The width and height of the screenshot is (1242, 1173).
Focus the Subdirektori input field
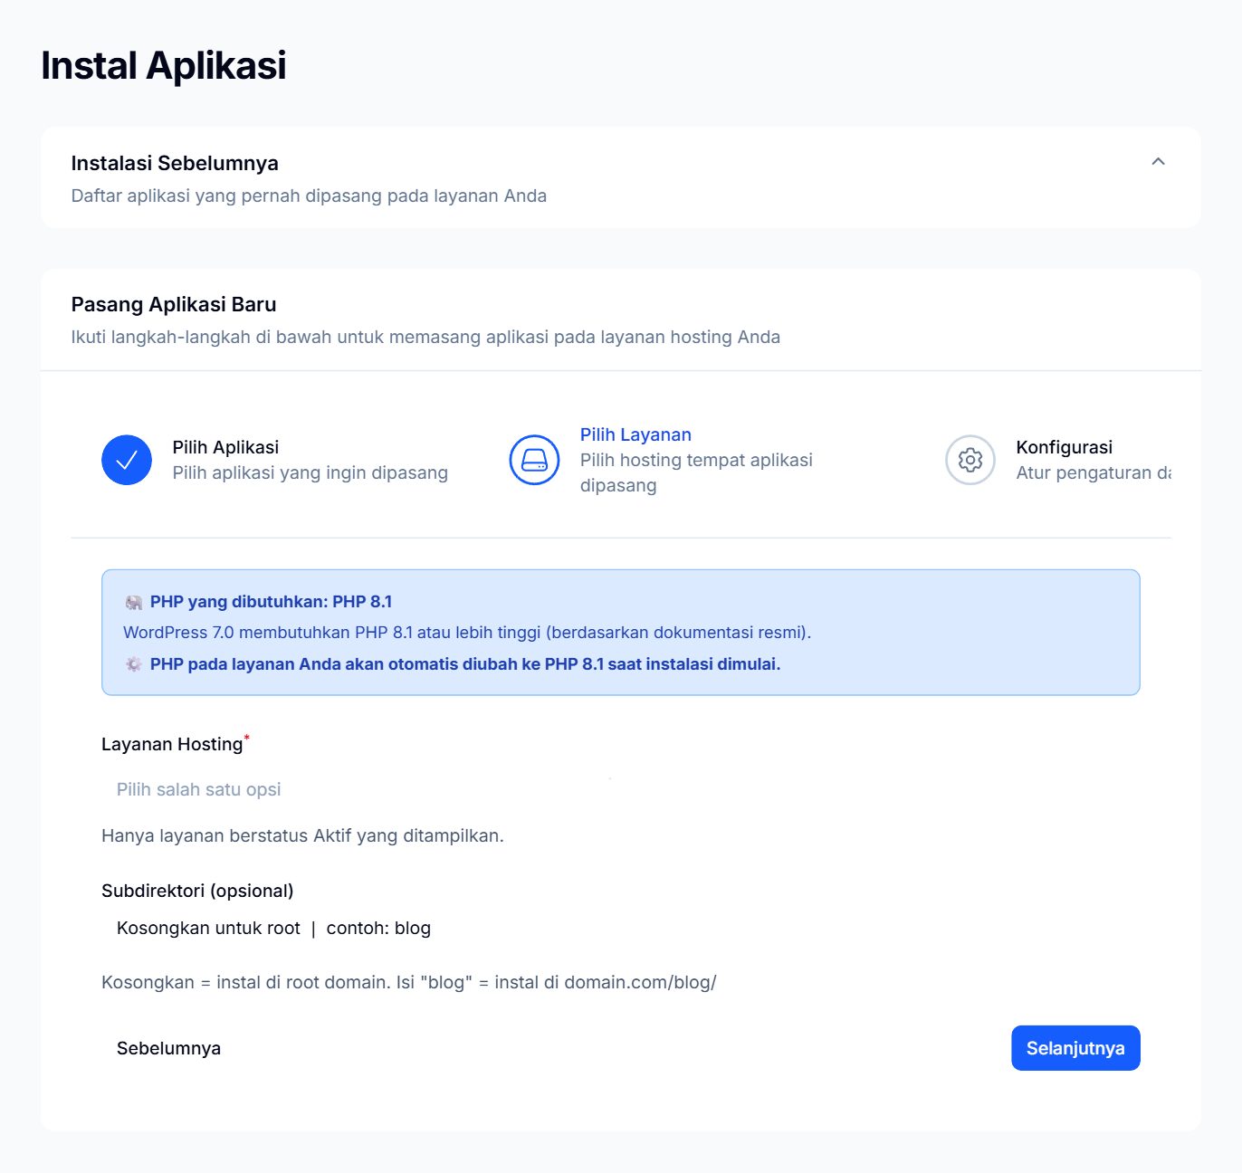[621, 928]
